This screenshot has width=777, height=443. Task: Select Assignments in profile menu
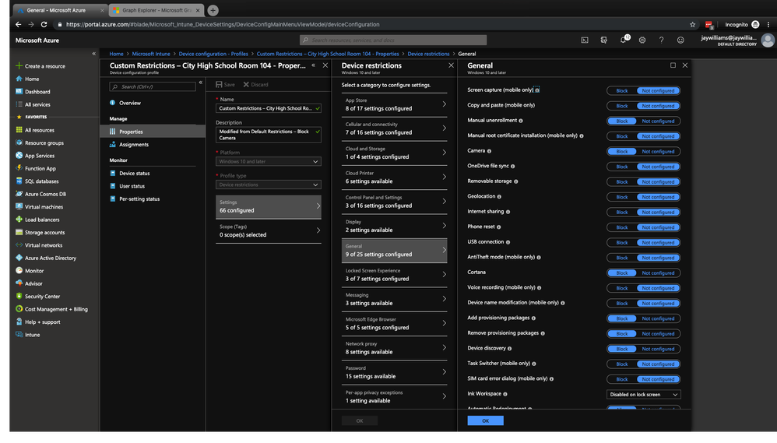click(133, 145)
